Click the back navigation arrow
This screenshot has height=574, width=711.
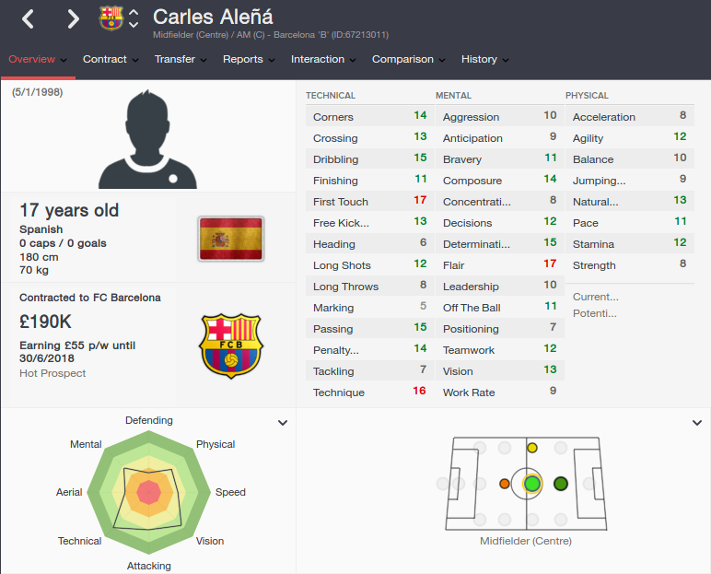click(x=29, y=19)
